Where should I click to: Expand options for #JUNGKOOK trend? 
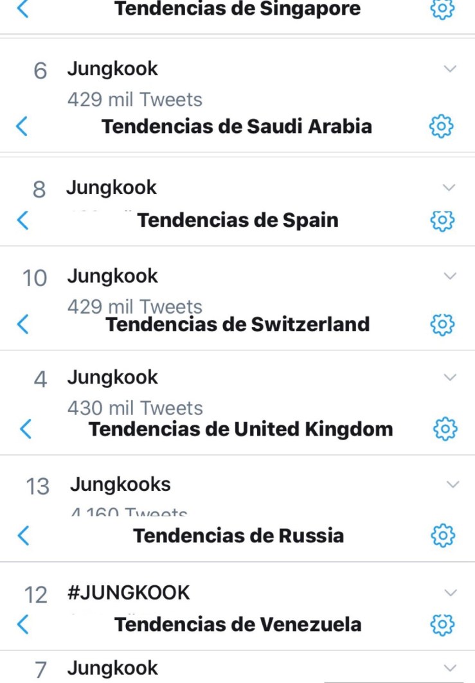click(450, 592)
